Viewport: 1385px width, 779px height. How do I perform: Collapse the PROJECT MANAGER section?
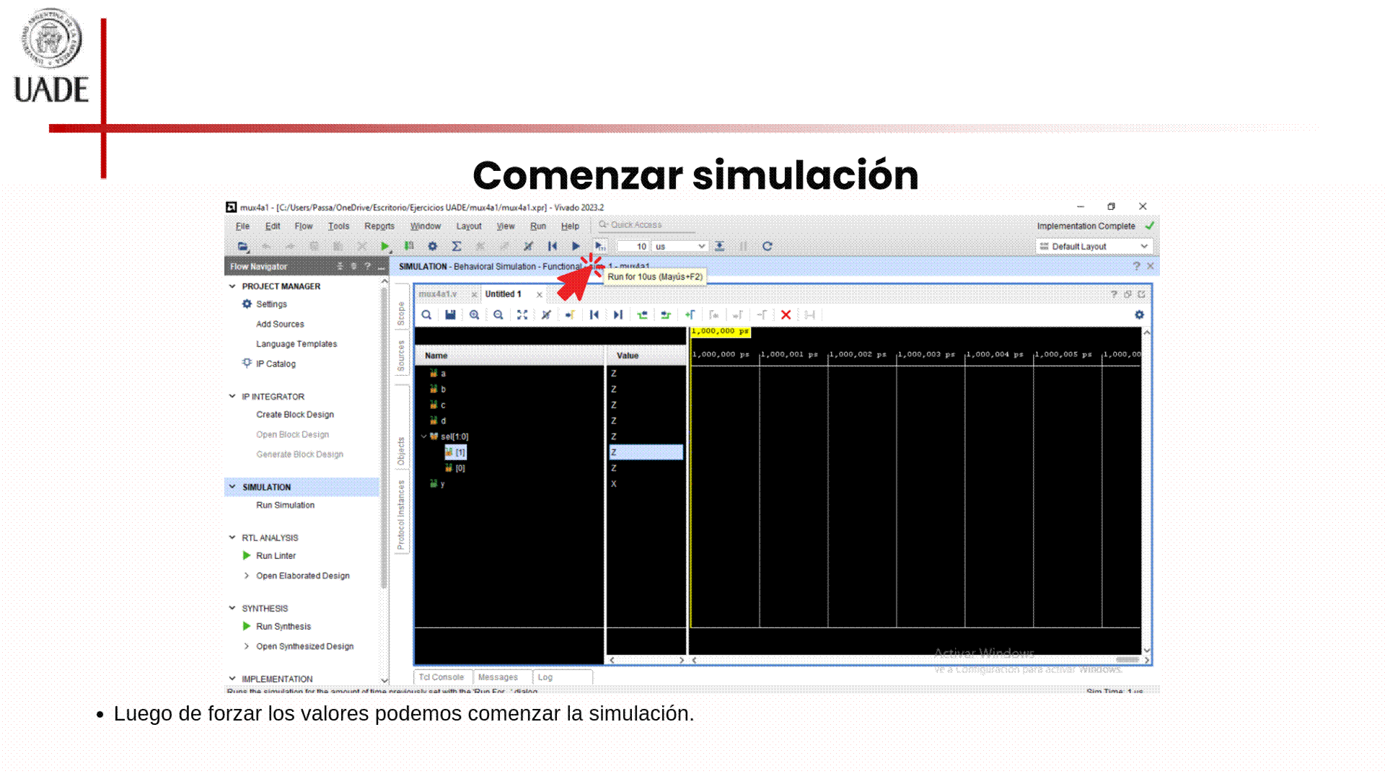[232, 286]
